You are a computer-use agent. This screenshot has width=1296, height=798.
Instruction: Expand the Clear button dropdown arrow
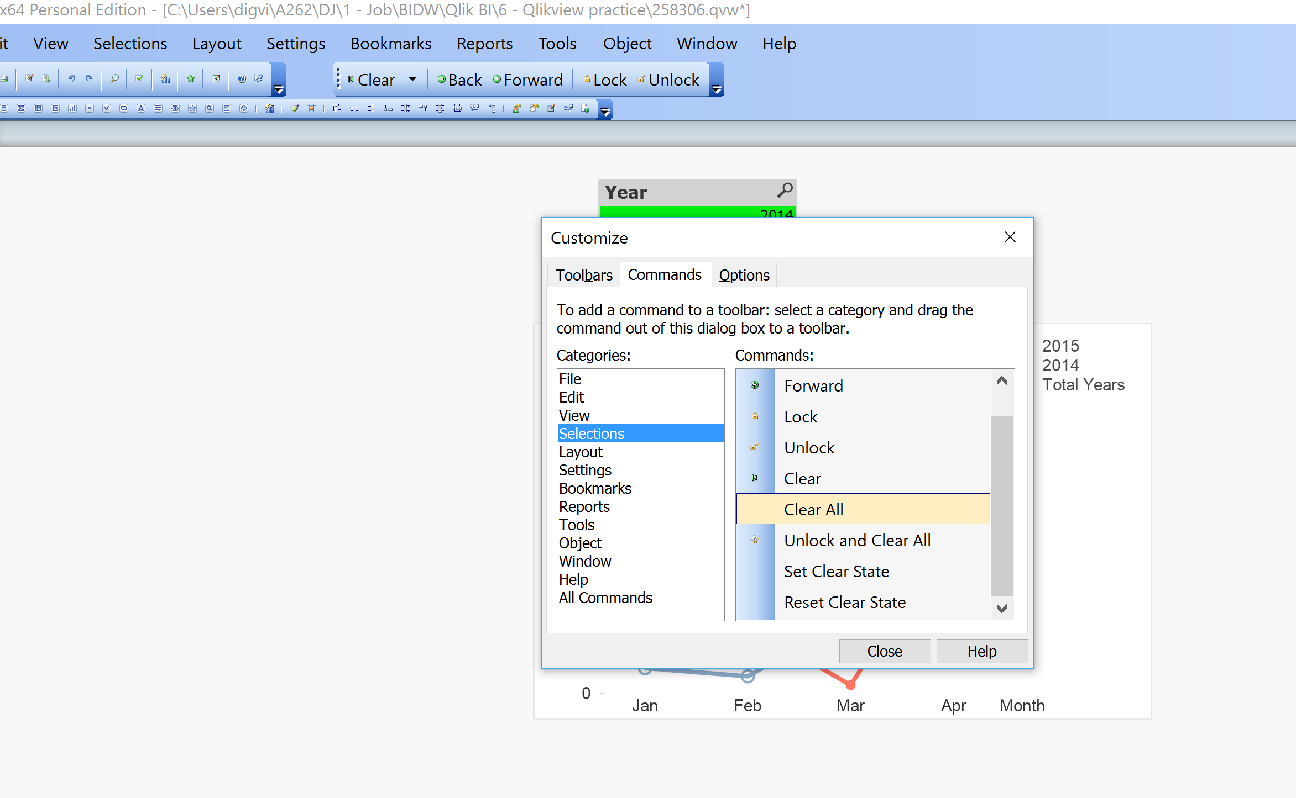[412, 80]
